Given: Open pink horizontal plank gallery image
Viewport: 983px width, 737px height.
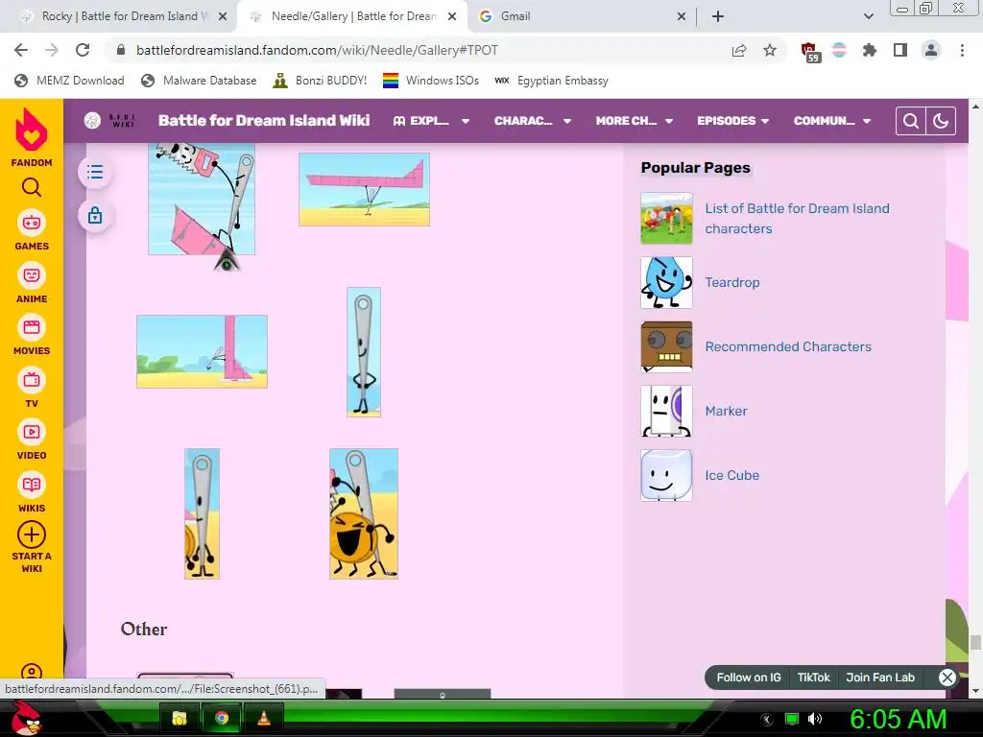Looking at the screenshot, I should pos(364,189).
